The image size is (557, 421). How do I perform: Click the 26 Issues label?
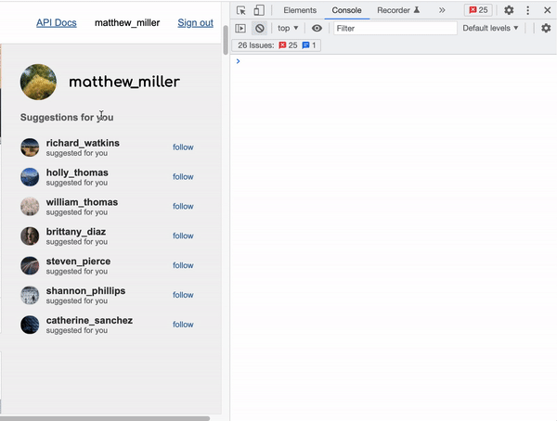pyautogui.click(x=256, y=45)
